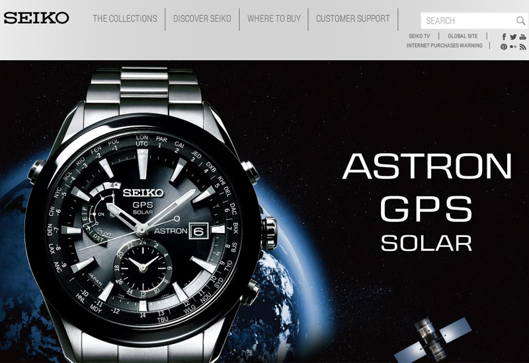Viewport: 529px width, 363px height.
Task: Open WHERE TO BUY menu
Action: point(274,18)
